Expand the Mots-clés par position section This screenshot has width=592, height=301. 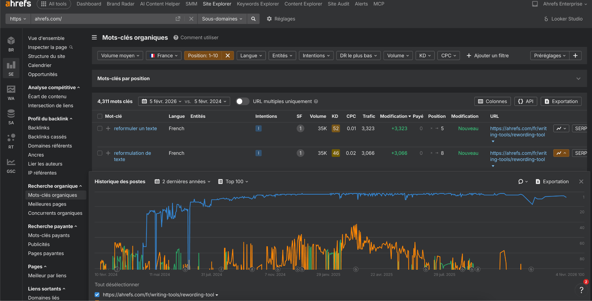pos(578,78)
